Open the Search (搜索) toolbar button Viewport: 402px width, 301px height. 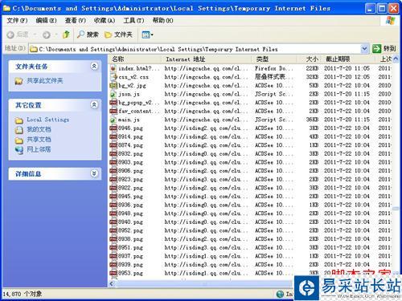click(88, 35)
